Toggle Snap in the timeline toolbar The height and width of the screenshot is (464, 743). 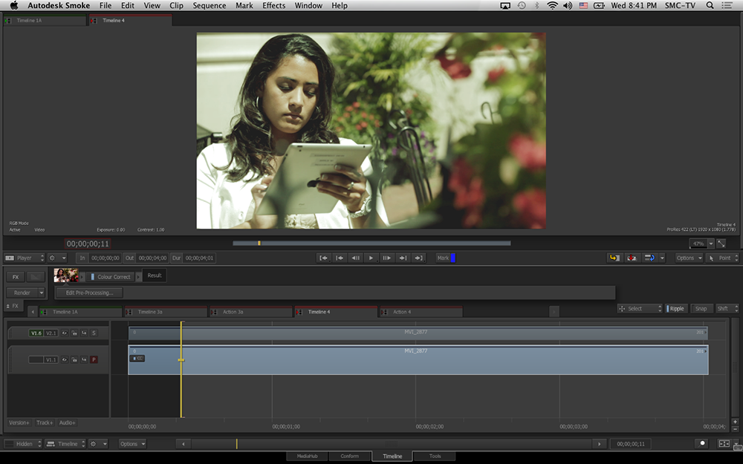pos(701,308)
